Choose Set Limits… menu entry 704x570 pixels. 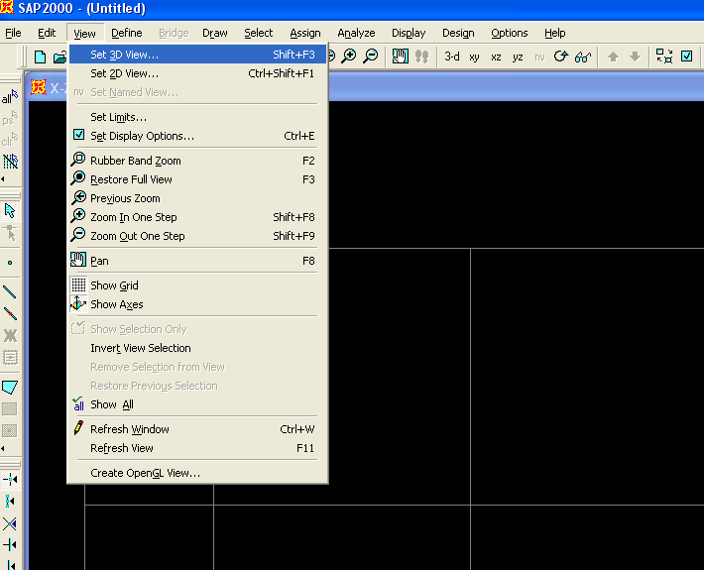pos(197,117)
